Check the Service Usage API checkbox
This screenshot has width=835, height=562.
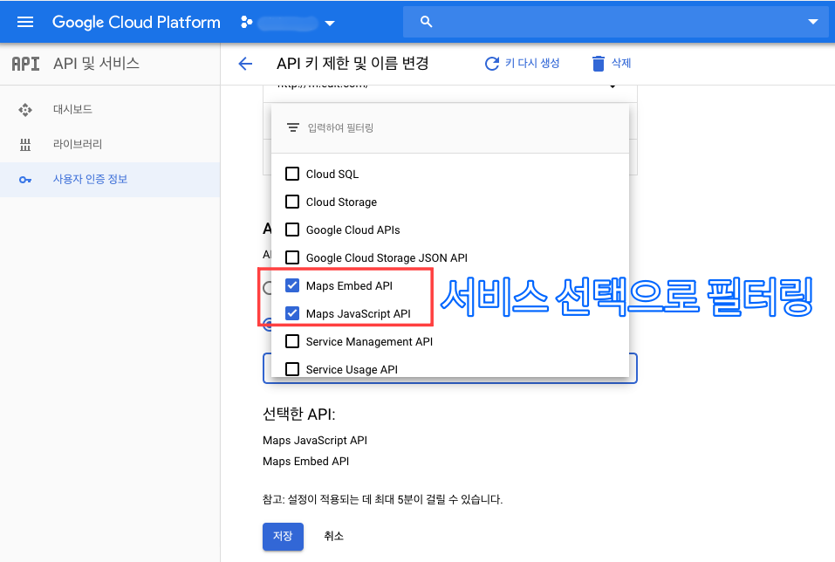[292, 369]
